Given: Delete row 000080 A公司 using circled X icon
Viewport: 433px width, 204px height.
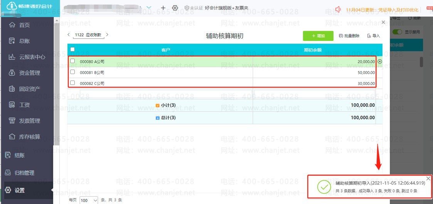Looking at the screenshot, I should pos(380,62).
